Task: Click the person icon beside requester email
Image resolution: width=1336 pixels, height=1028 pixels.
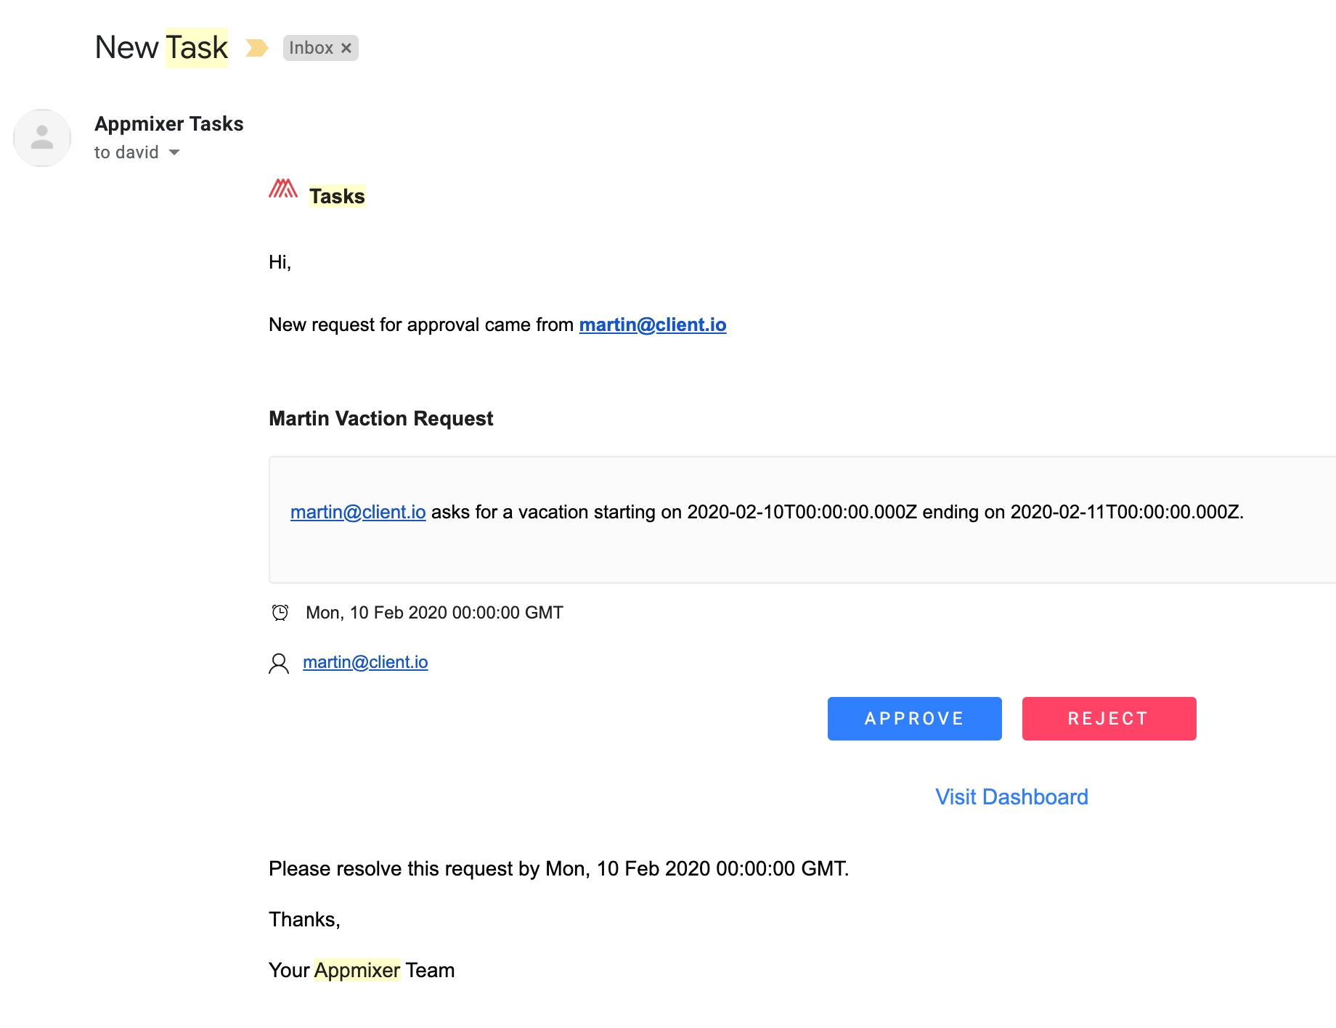Action: 279,663
